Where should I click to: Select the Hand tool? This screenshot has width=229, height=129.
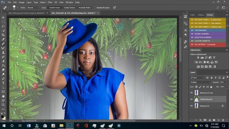point(3,96)
